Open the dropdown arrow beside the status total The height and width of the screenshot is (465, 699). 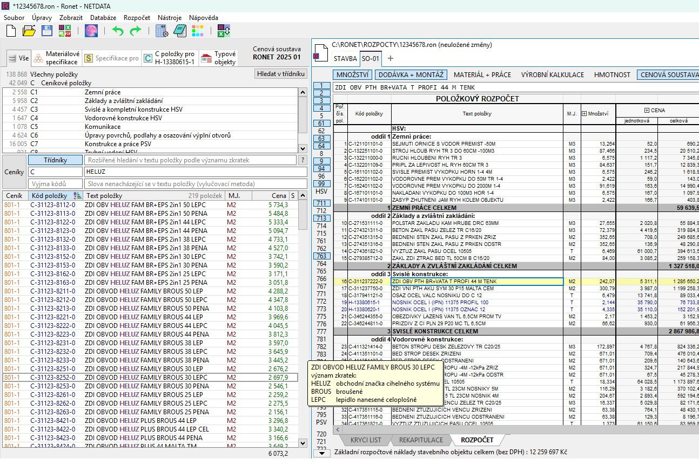click(322, 453)
